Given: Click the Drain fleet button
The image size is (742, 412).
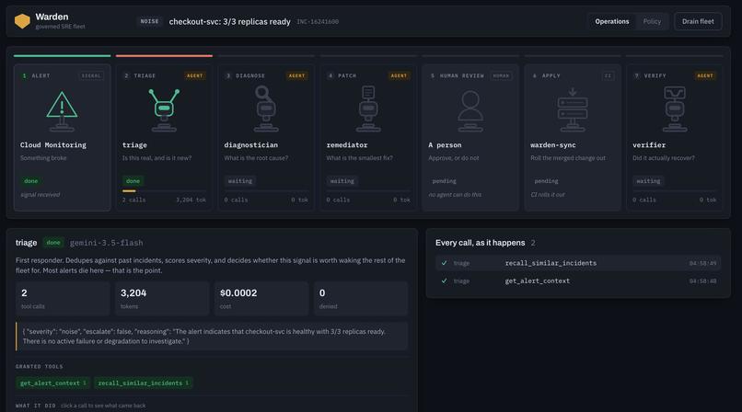Looking at the screenshot, I should pos(698,21).
